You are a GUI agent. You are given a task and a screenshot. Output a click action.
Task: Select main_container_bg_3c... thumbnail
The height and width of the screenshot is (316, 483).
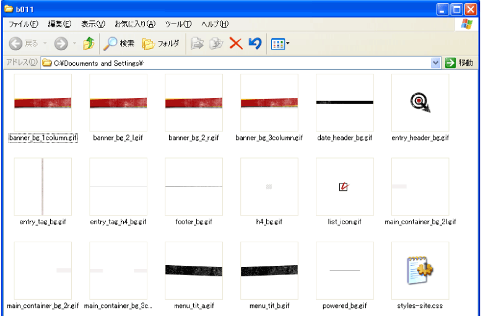click(118, 270)
